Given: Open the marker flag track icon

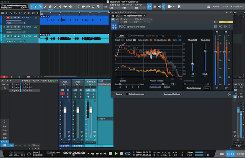Looking at the screenshot, I should click(20, 13).
